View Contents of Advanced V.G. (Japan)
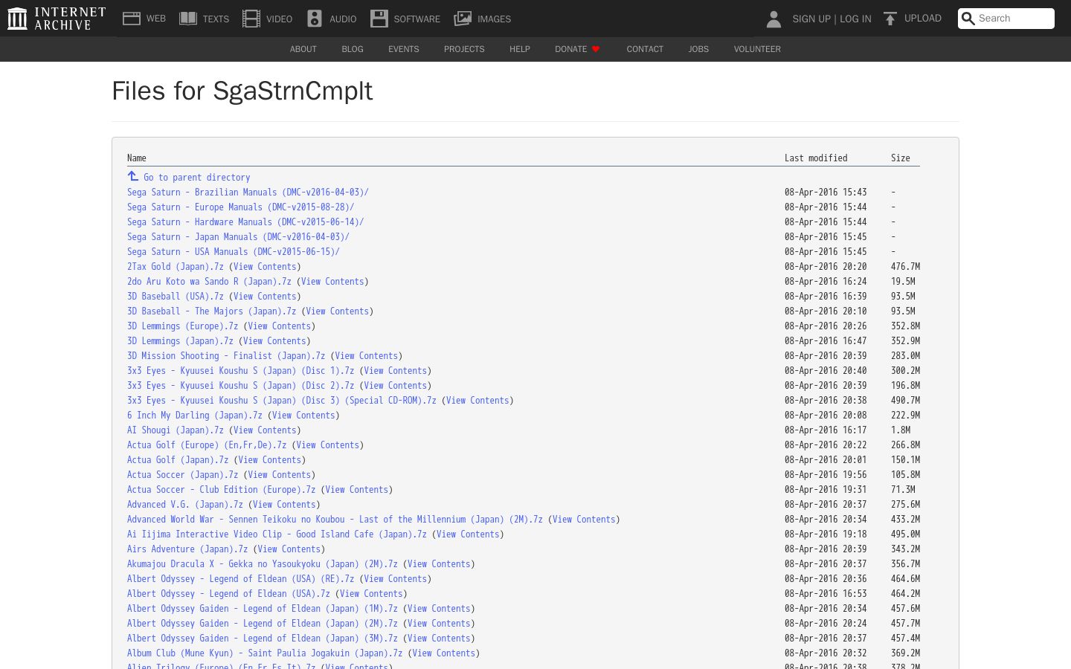The height and width of the screenshot is (669, 1071). pos(284,505)
